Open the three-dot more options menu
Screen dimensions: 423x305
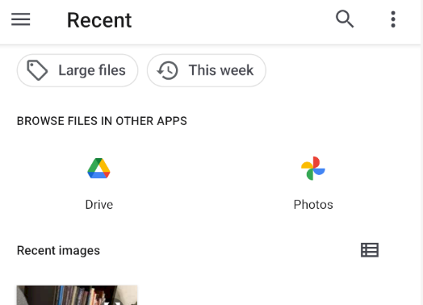coord(393,19)
